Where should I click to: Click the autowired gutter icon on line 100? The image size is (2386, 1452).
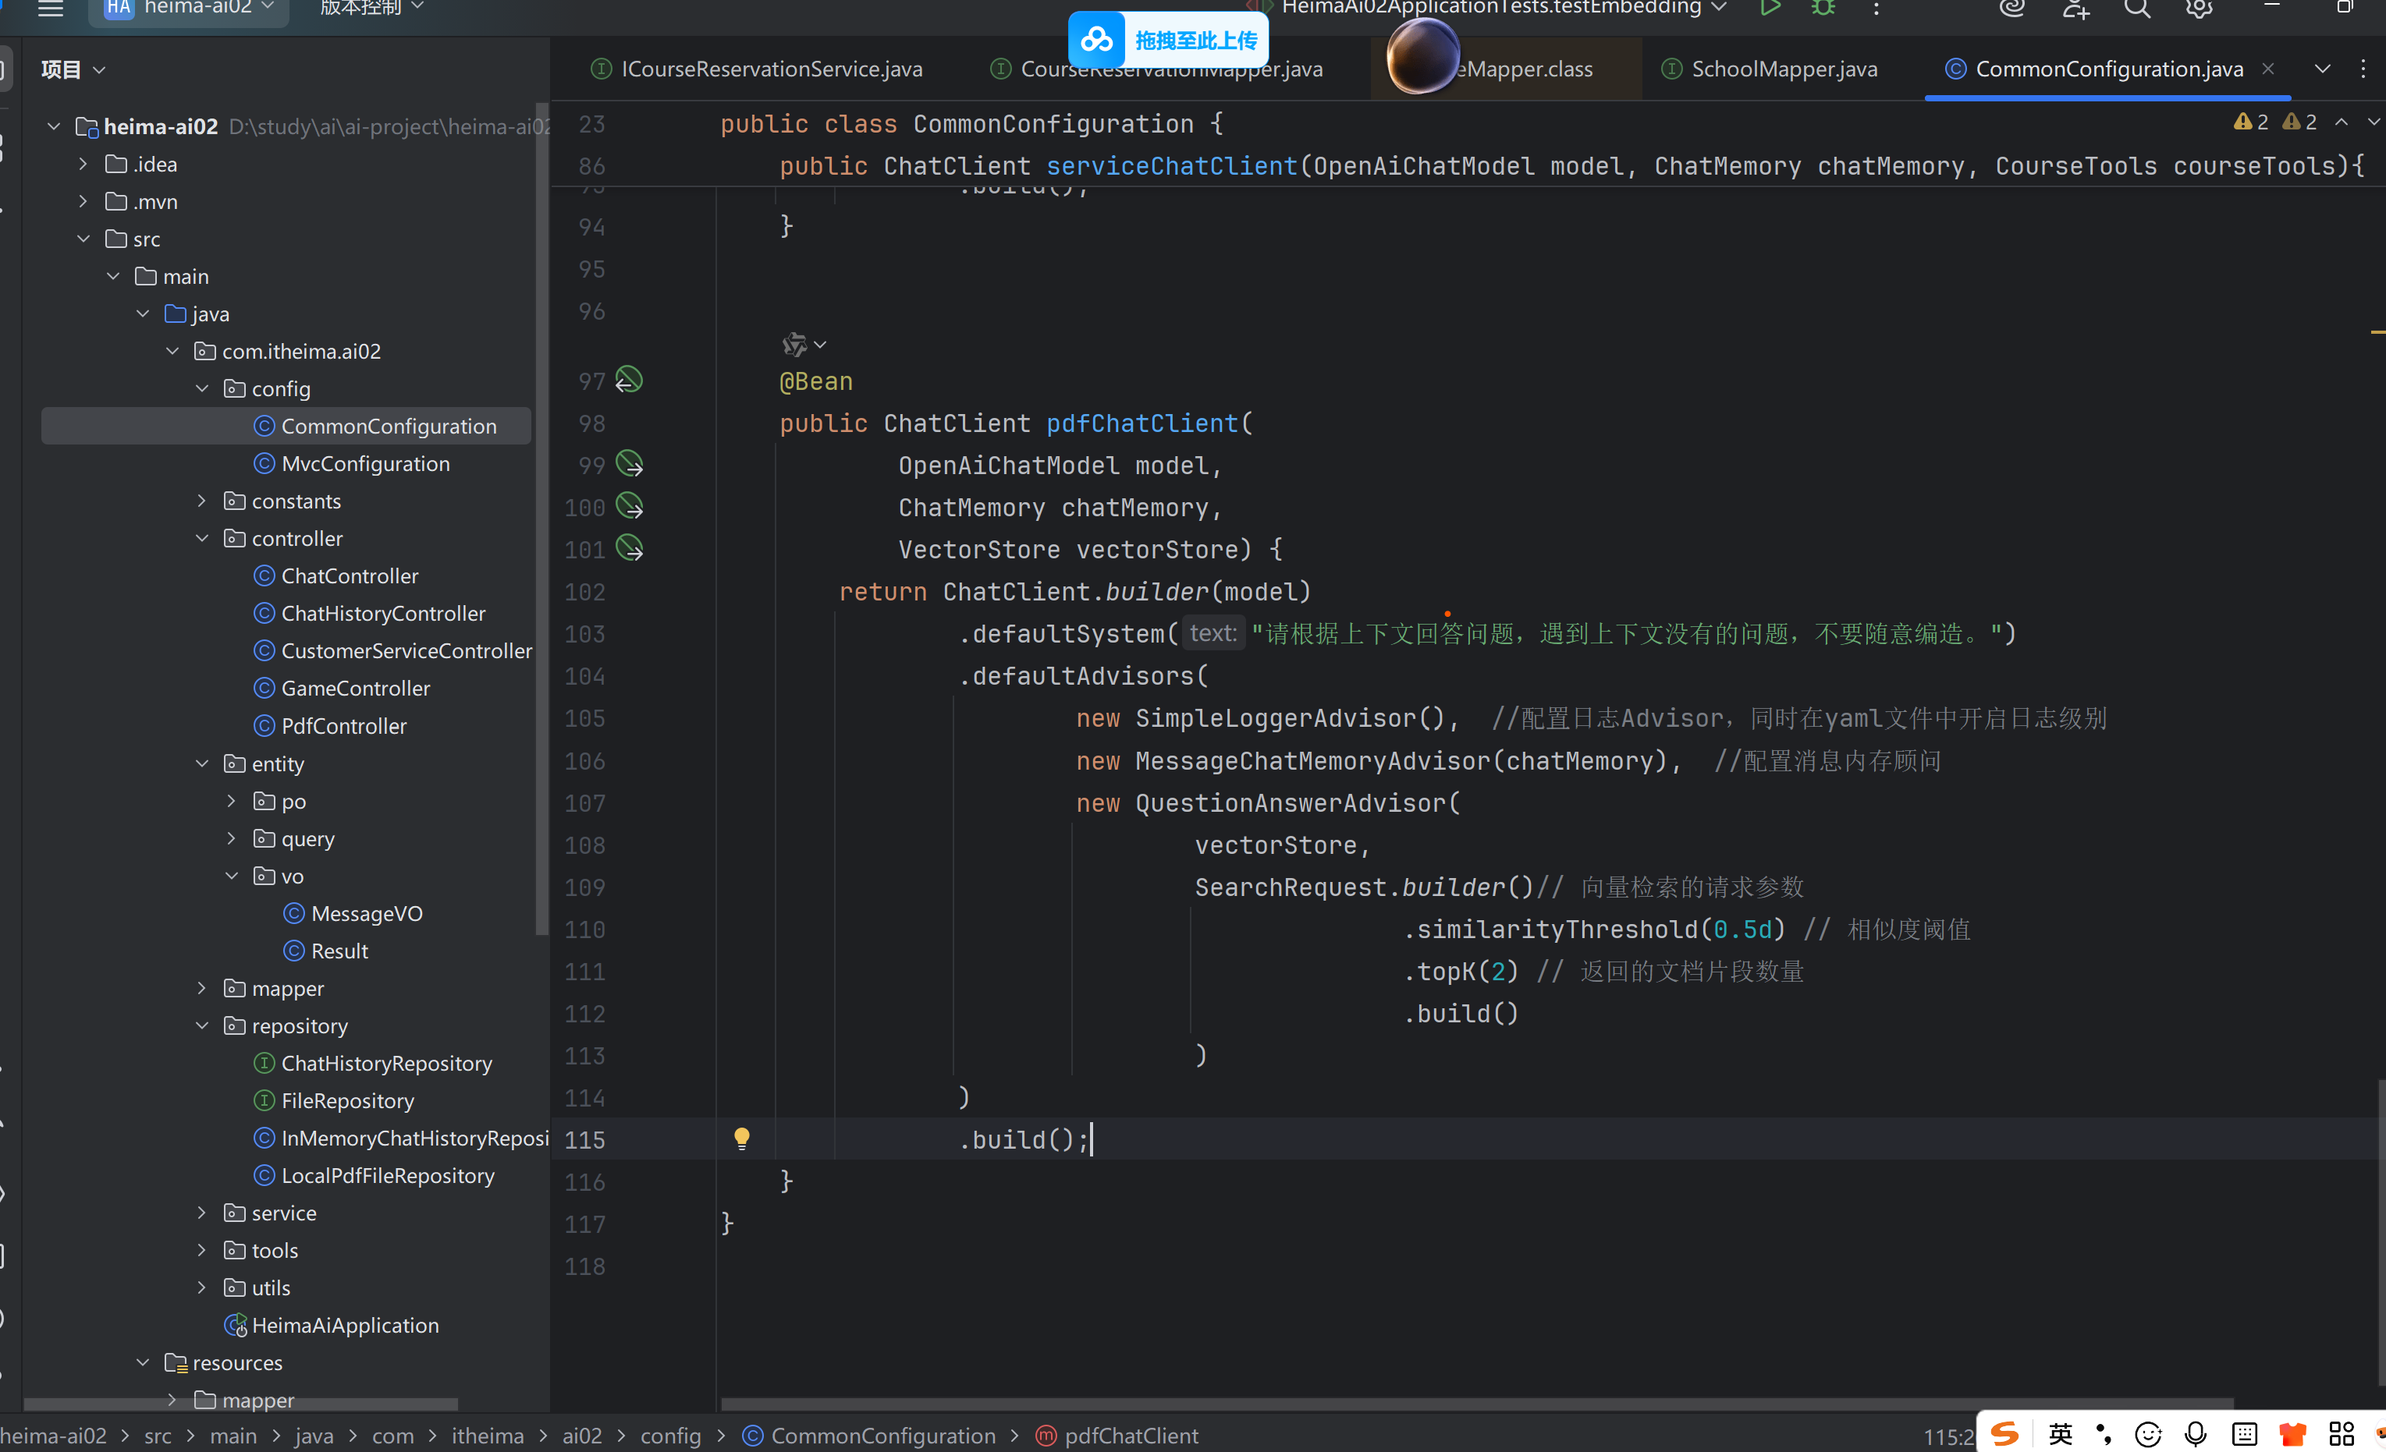[x=630, y=506]
